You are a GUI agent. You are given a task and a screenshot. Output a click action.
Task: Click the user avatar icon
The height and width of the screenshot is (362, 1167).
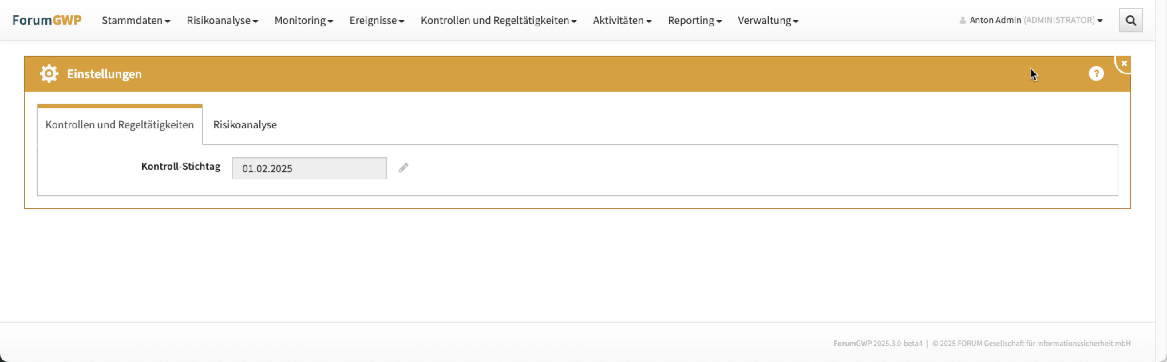pyautogui.click(x=962, y=20)
